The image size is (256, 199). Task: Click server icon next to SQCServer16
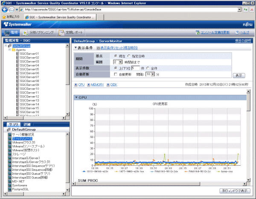(17, 112)
